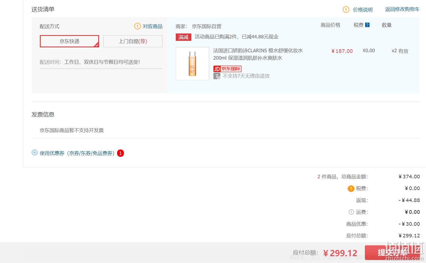Expand the 使用优惠券 plus icon
The width and height of the screenshot is (426, 263).
[x=35, y=152]
